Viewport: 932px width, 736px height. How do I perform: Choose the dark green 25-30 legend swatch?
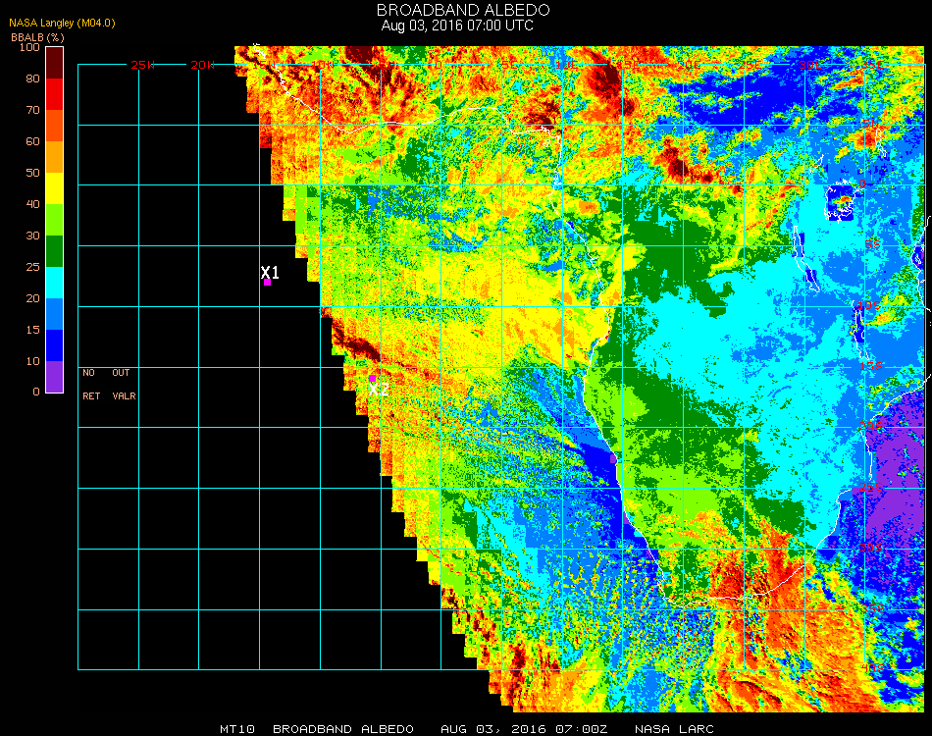55,251
